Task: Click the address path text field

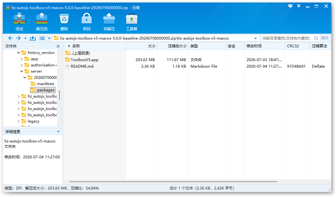Action: [x=156, y=38]
